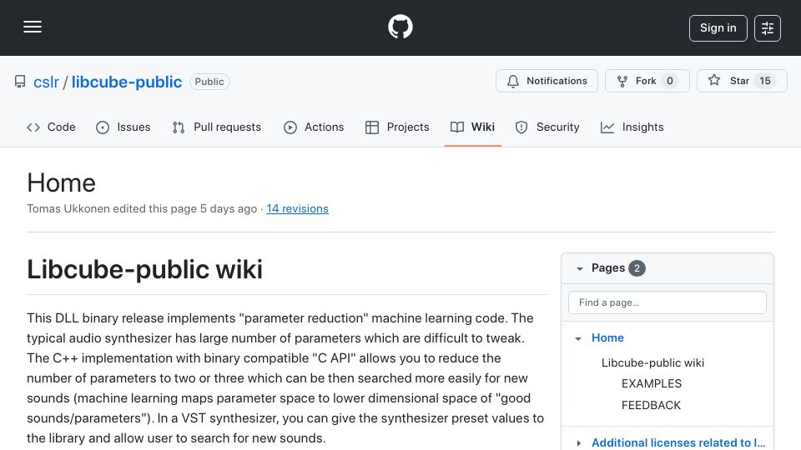Open the Additional licenses related page
This screenshot has height=450, width=801.
click(678, 442)
